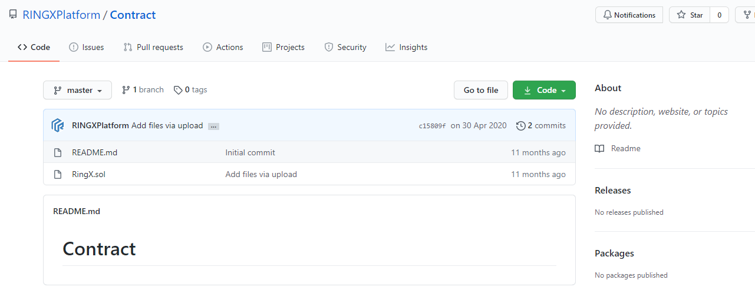Open the RINGXPlatform commit author link
This screenshot has height=300, width=755.
pyautogui.click(x=100, y=125)
